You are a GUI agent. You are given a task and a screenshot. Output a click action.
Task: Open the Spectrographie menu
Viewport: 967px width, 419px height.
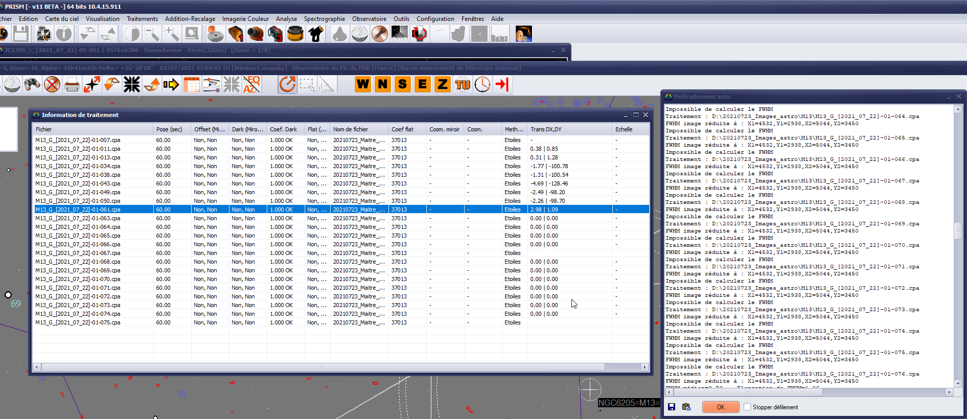pyautogui.click(x=324, y=19)
